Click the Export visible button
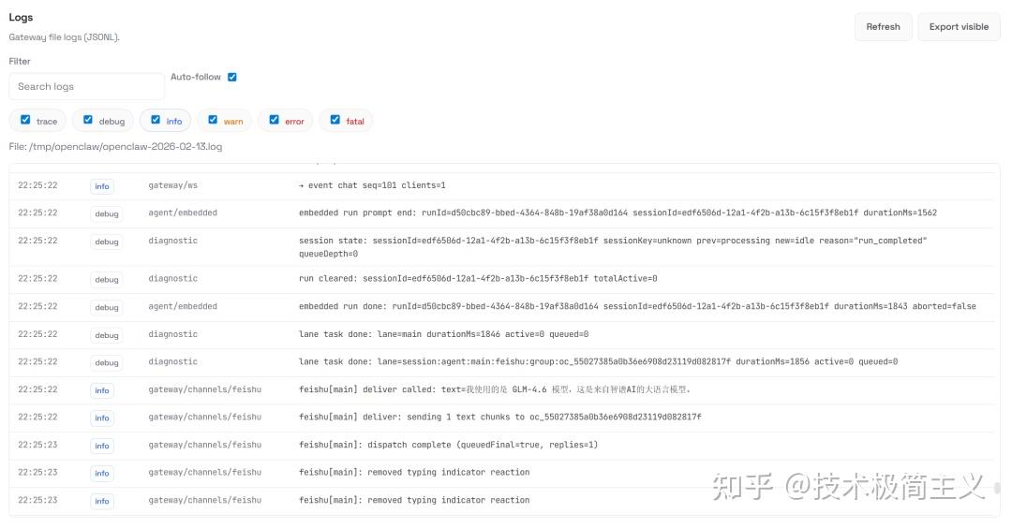This screenshot has height=528, width=1012. tap(959, 27)
